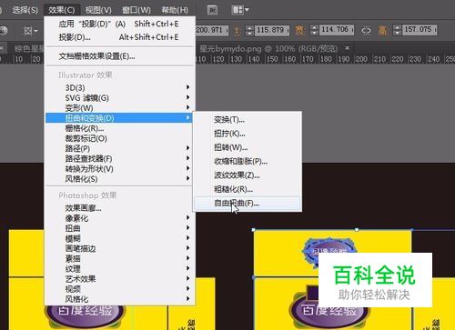This screenshot has width=455, height=330.
Task: Click the orange 高 label link
Action: click(x=382, y=30)
